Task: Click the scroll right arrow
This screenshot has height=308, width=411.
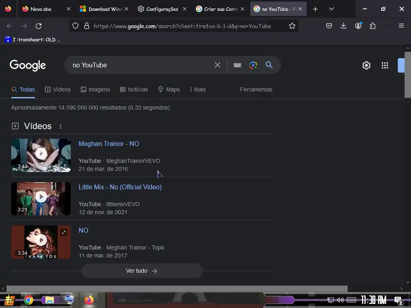Action: tap(401, 289)
